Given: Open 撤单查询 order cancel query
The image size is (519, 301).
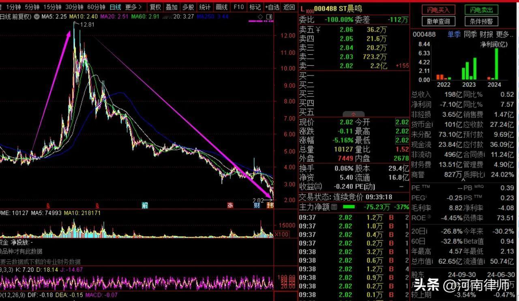Looking at the screenshot, I should tap(438, 21).
